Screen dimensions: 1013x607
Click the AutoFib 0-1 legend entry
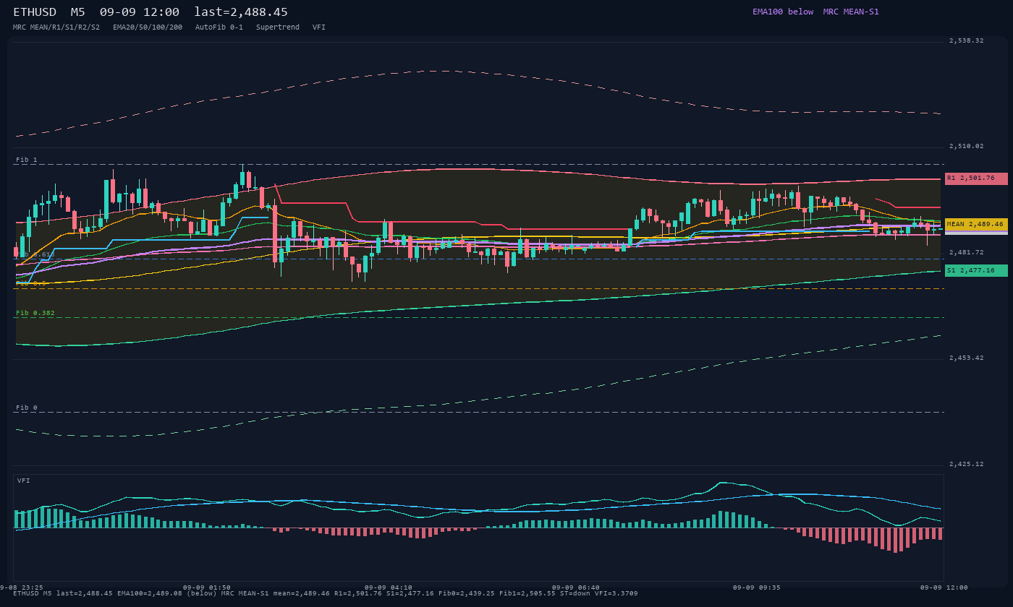pyautogui.click(x=219, y=27)
